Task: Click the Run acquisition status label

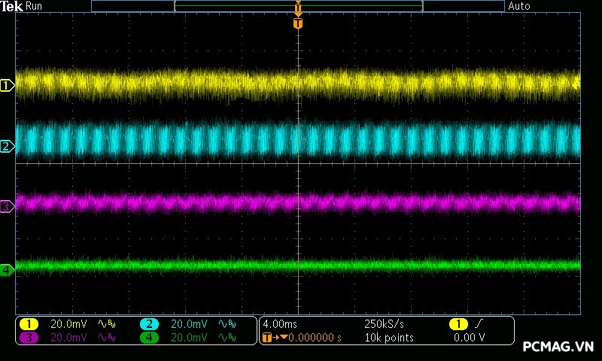Action: 35,6
